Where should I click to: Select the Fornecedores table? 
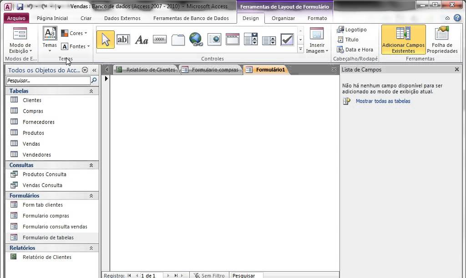pyautogui.click(x=52, y=122)
